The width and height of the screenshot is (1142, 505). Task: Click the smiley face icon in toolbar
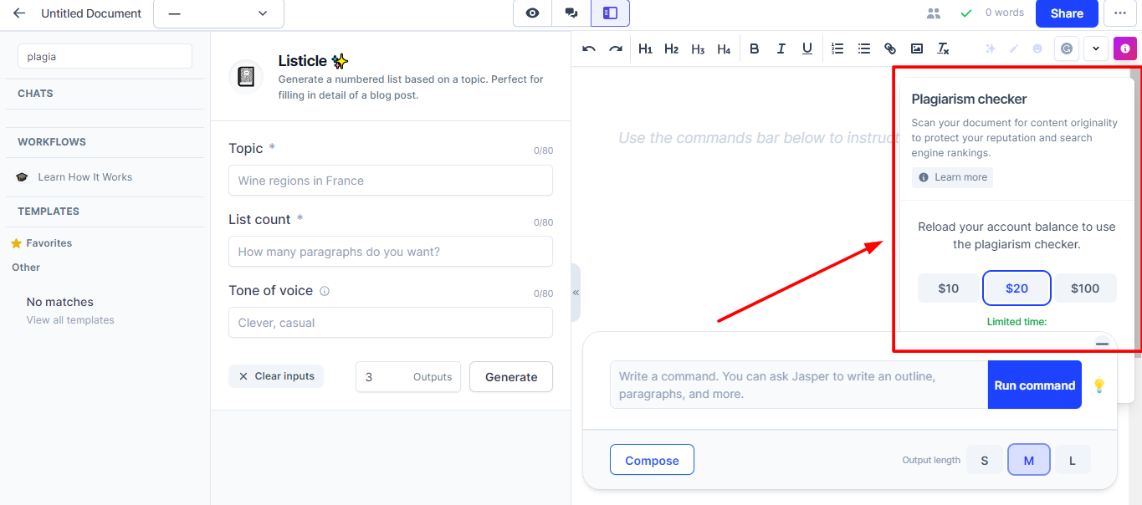1037,48
